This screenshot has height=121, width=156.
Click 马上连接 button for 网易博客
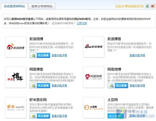click(x=40, y=86)
